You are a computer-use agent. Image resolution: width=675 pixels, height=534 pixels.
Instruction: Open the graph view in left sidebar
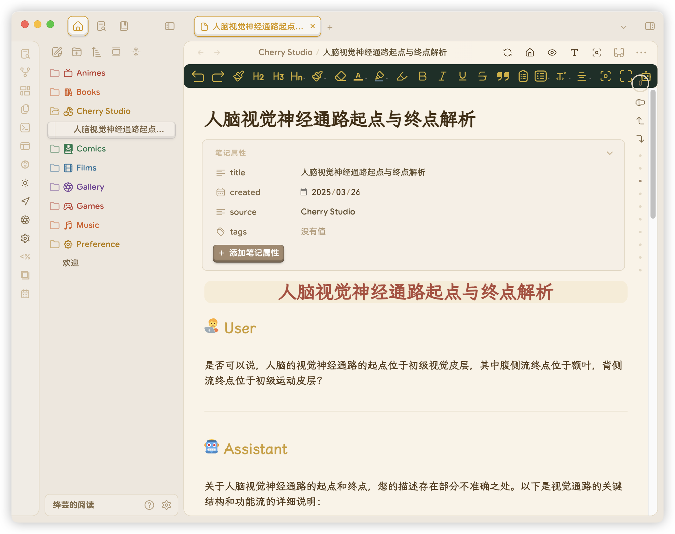point(25,72)
